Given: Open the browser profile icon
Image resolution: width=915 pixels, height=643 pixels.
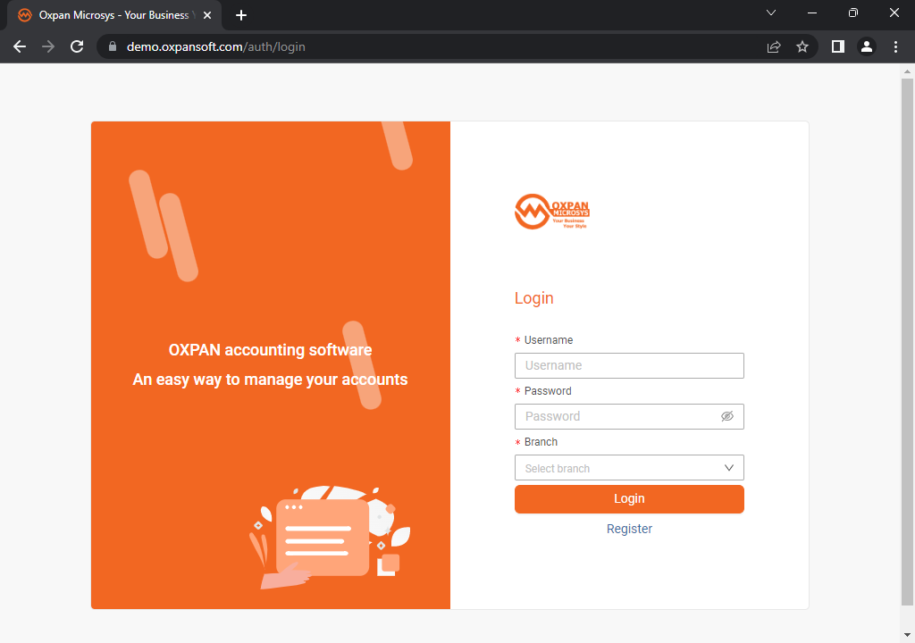Looking at the screenshot, I should coord(867,46).
